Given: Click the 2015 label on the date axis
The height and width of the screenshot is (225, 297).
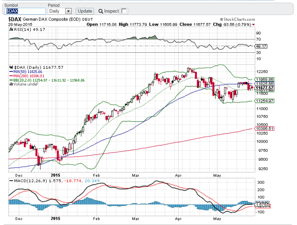Looking at the screenshot, I should coord(55,175).
